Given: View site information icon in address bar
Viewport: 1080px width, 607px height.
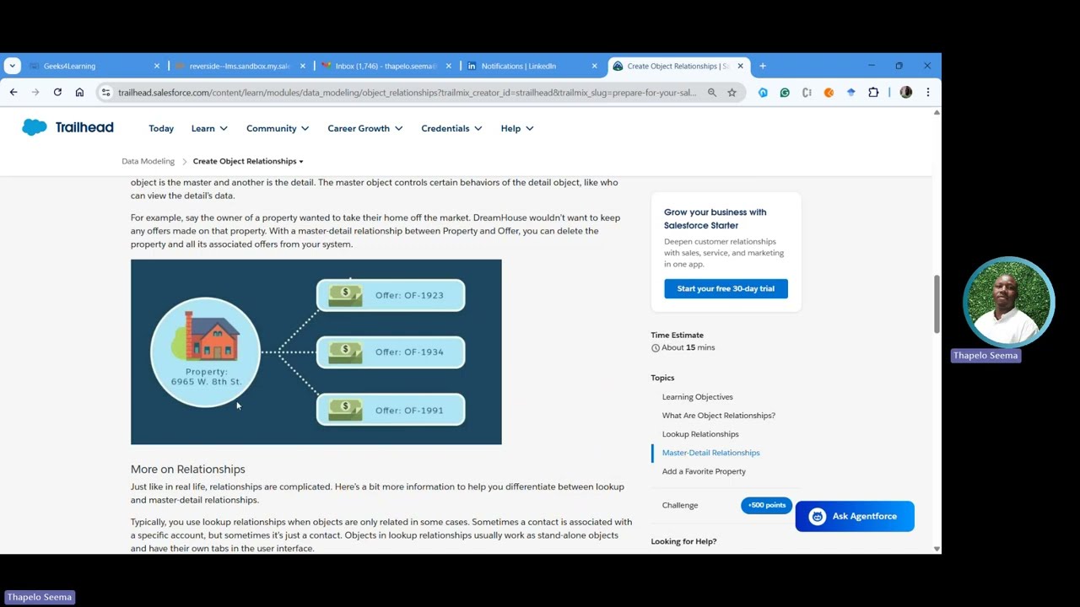Looking at the screenshot, I should (105, 93).
